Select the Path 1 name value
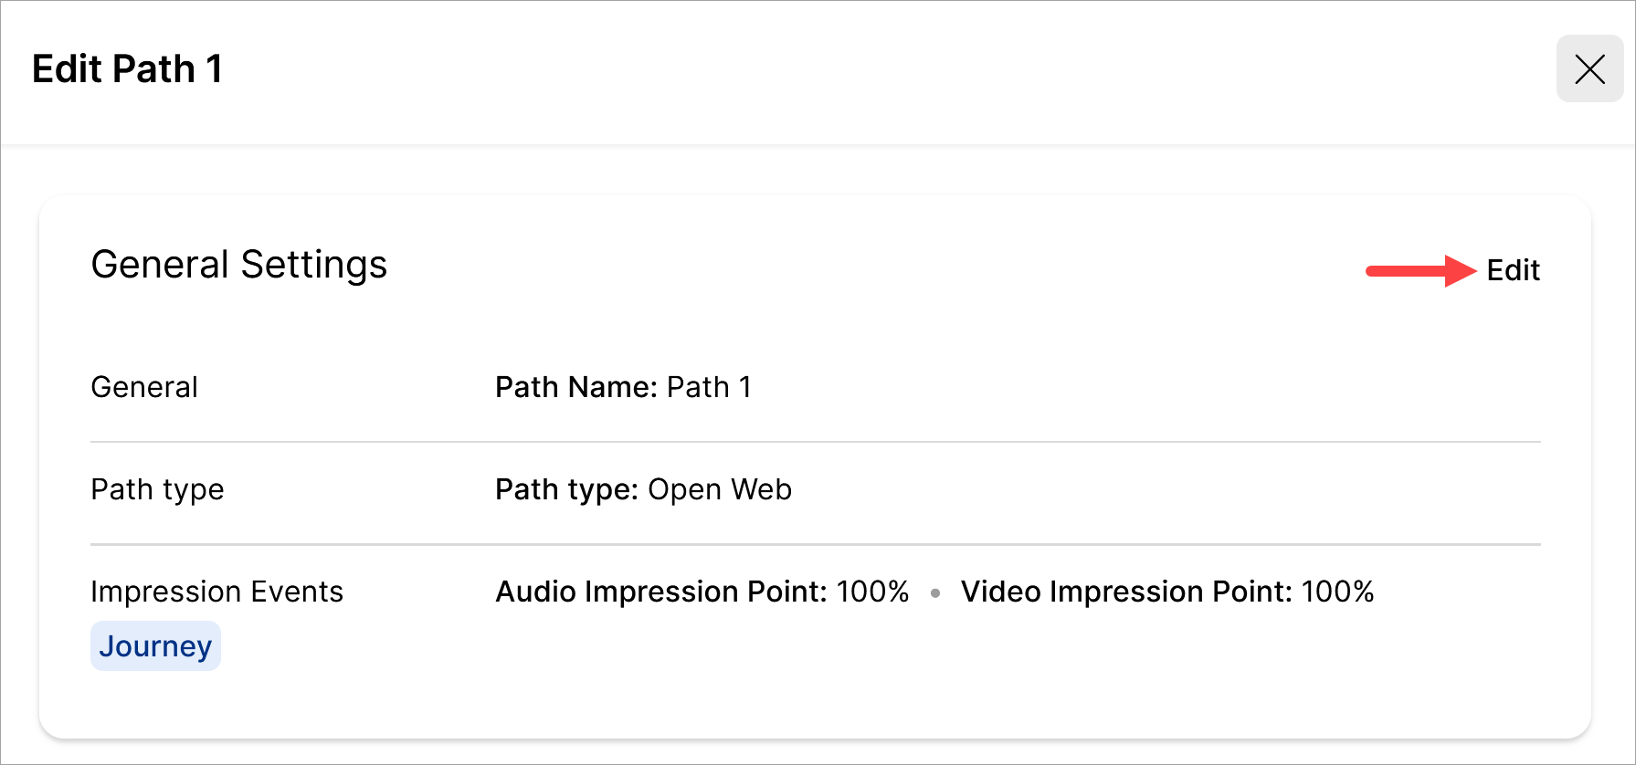 click(x=709, y=387)
